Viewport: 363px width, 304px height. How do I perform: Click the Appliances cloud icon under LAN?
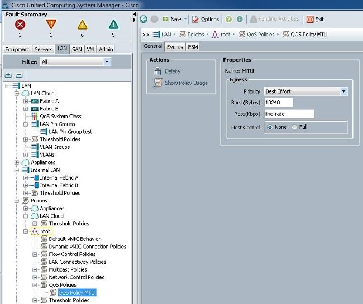point(26,162)
